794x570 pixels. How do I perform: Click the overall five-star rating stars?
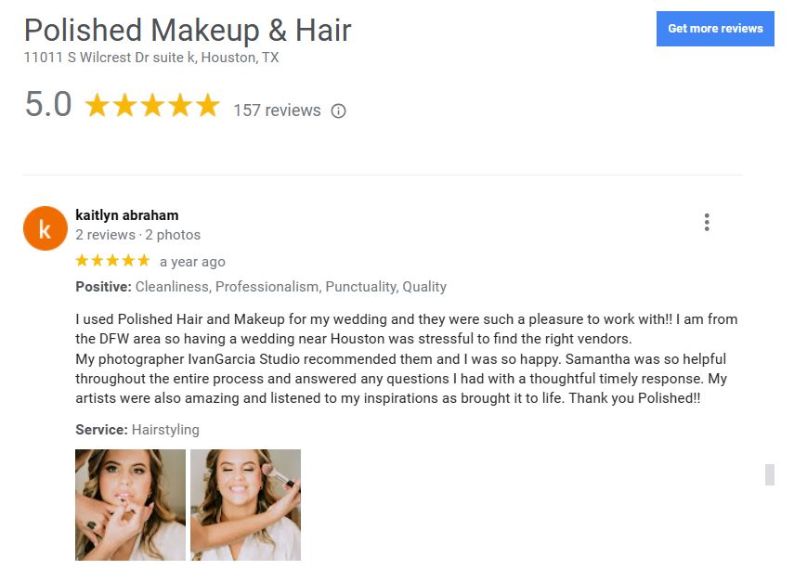(152, 105)
